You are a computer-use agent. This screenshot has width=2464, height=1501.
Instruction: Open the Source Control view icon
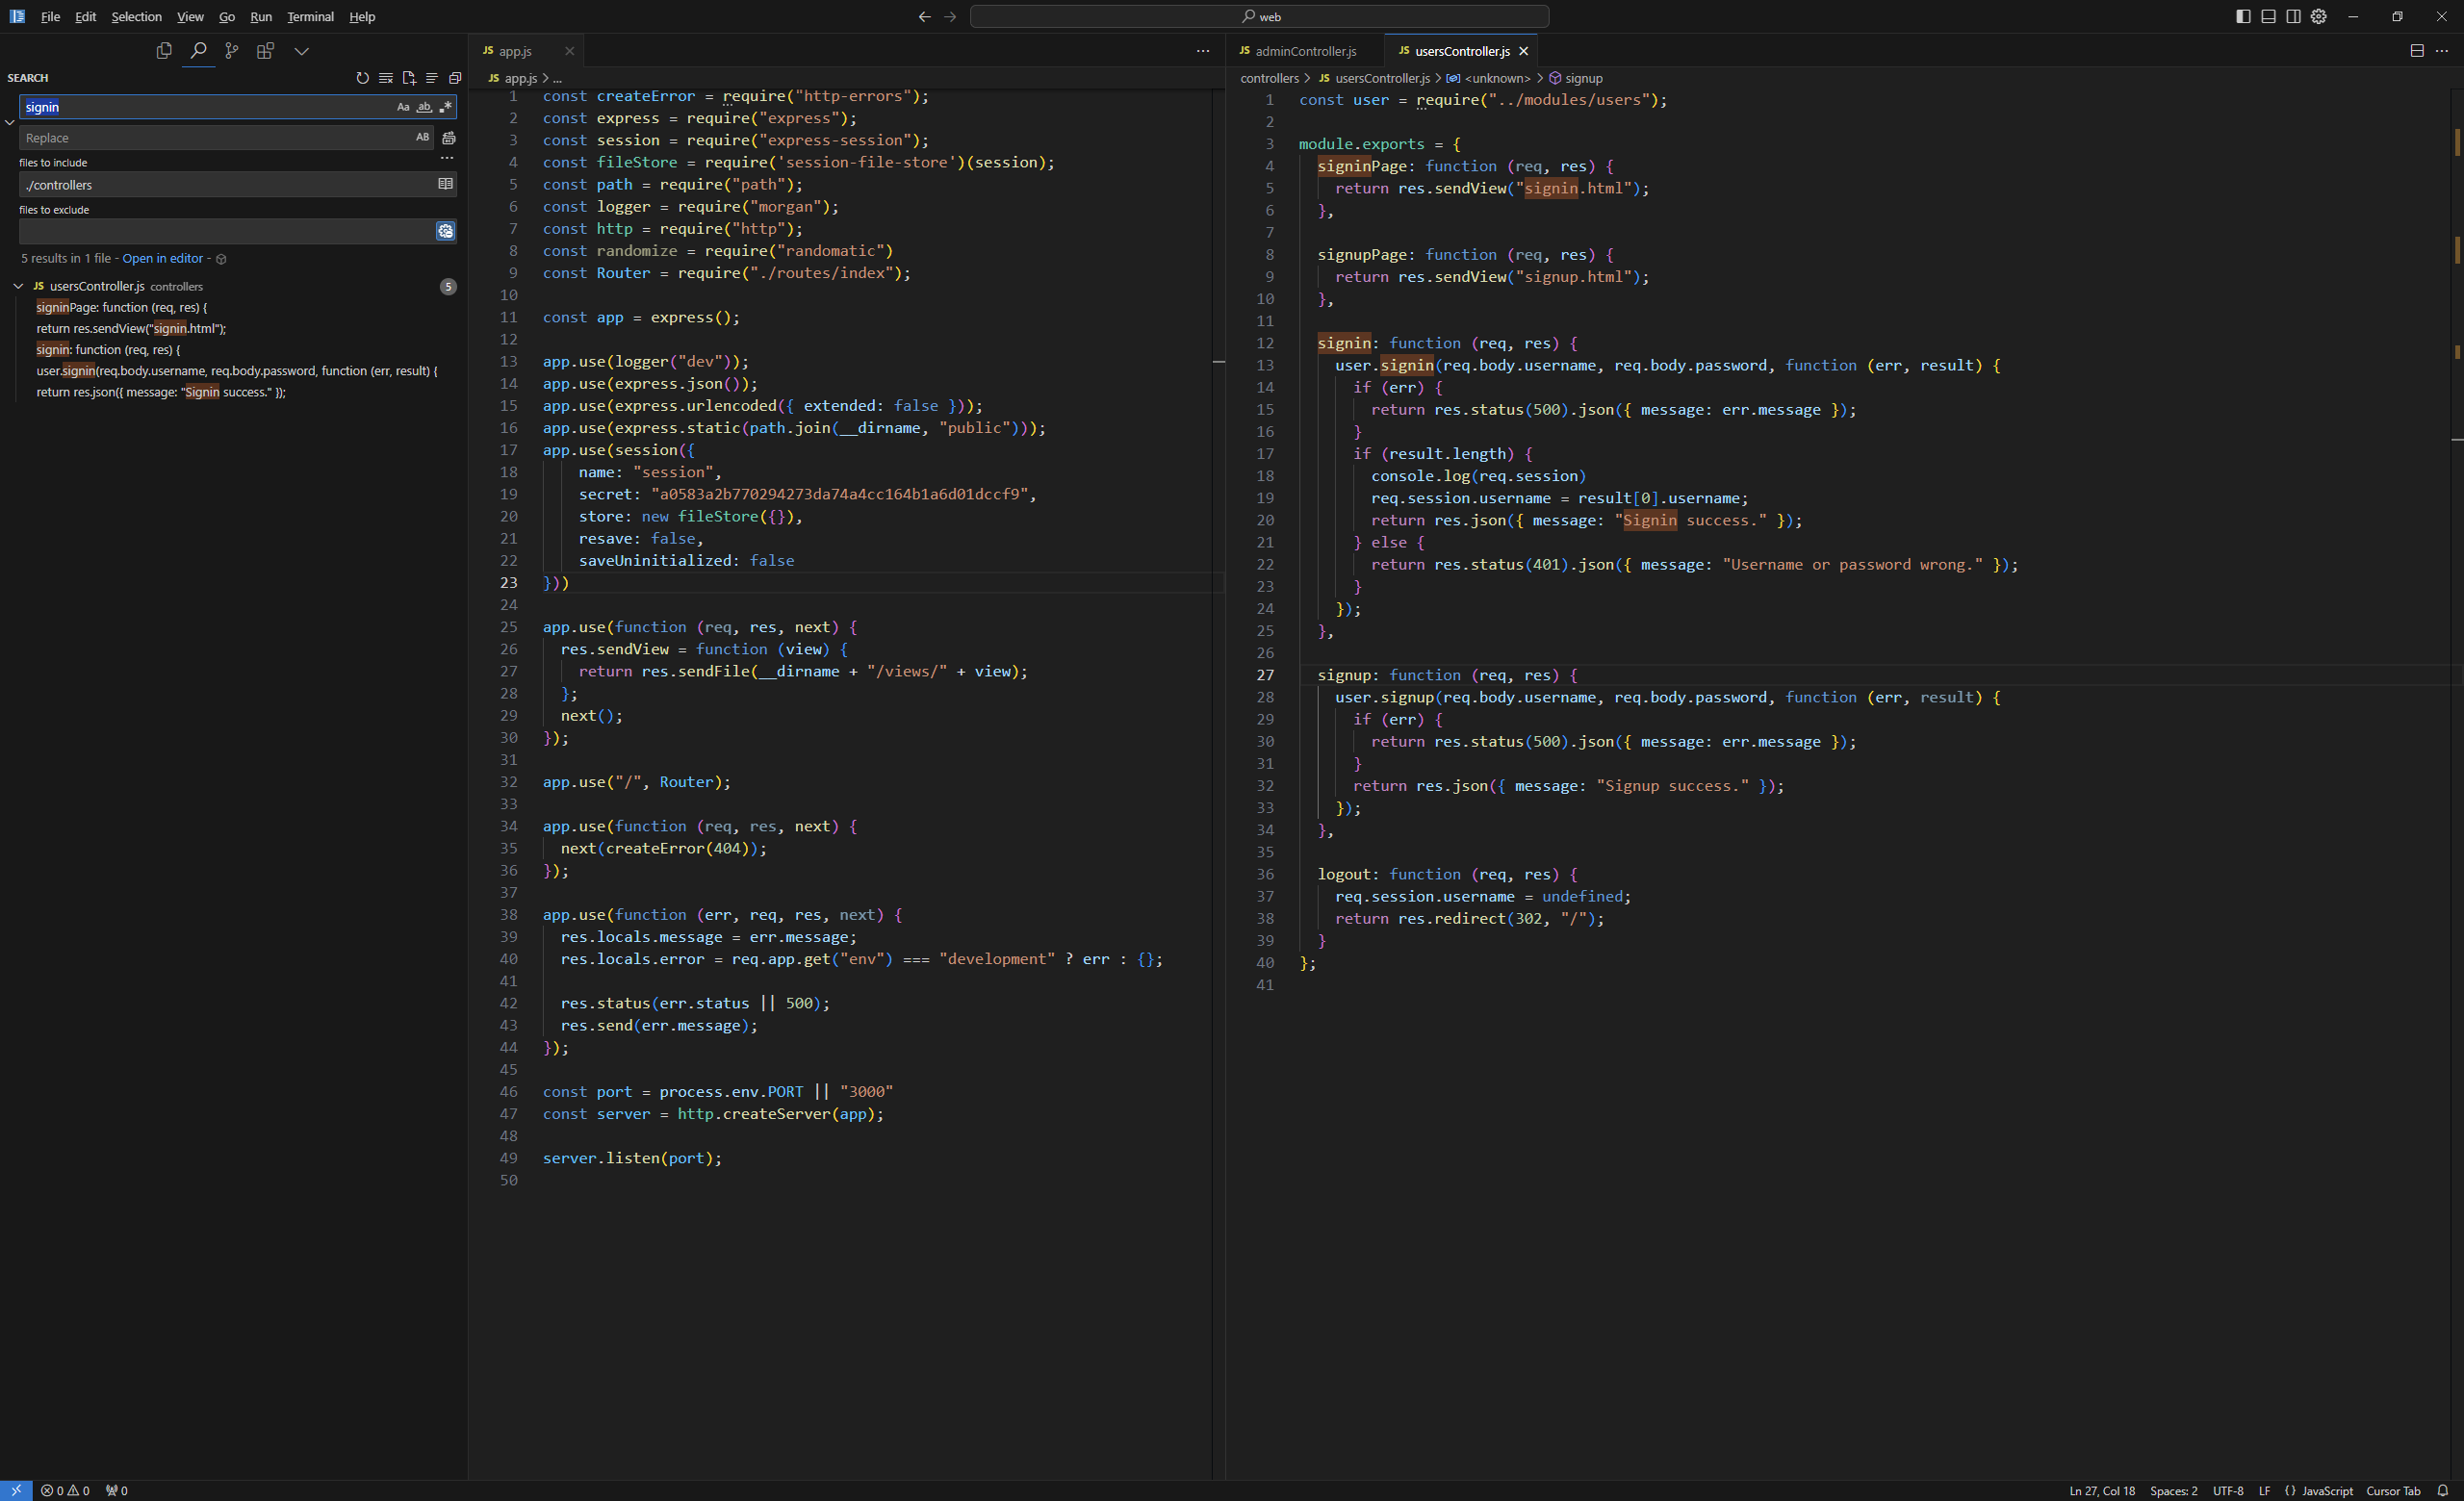(232, 50)
